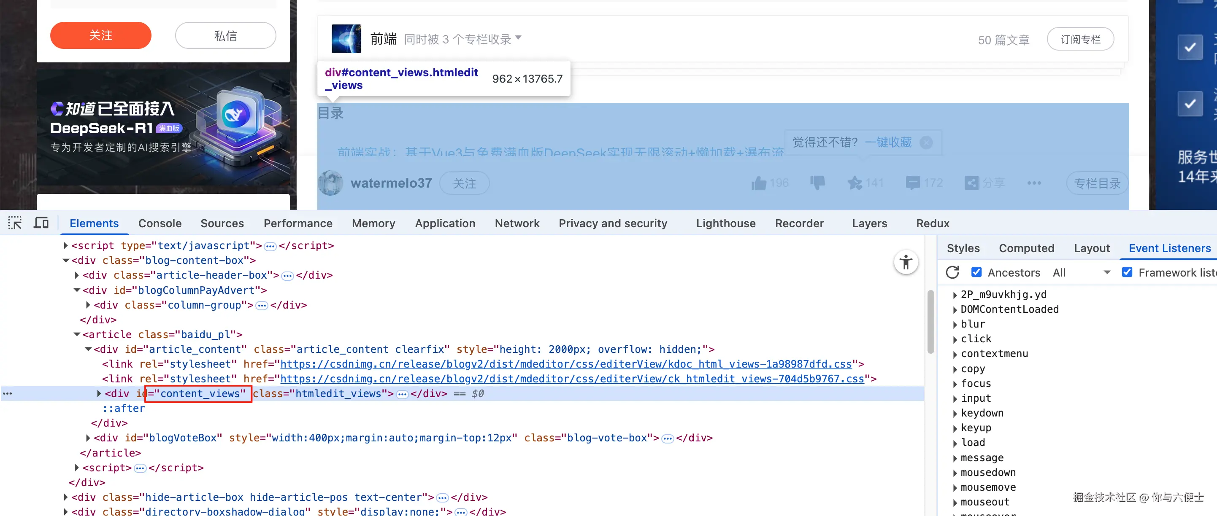Image resolution: width=1217 pixels, height=516 pixels.
Task: Toggle the device toolbar icon
Action: point(41,223)
